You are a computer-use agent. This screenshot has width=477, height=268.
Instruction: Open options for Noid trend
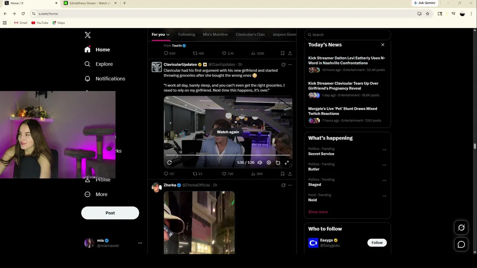point(384,196)
